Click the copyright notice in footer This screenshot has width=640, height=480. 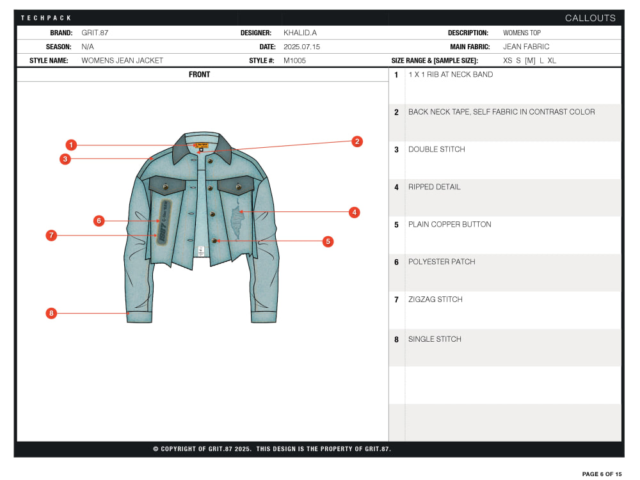(272, 449)
